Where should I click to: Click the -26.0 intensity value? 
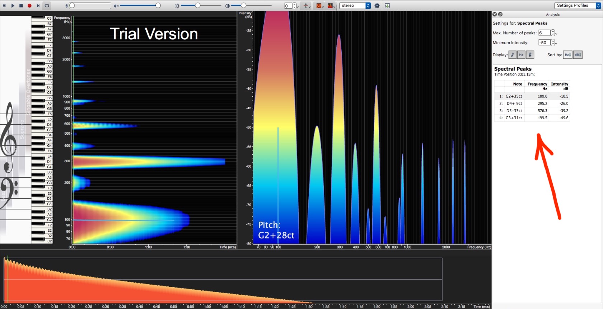(564, 103)
